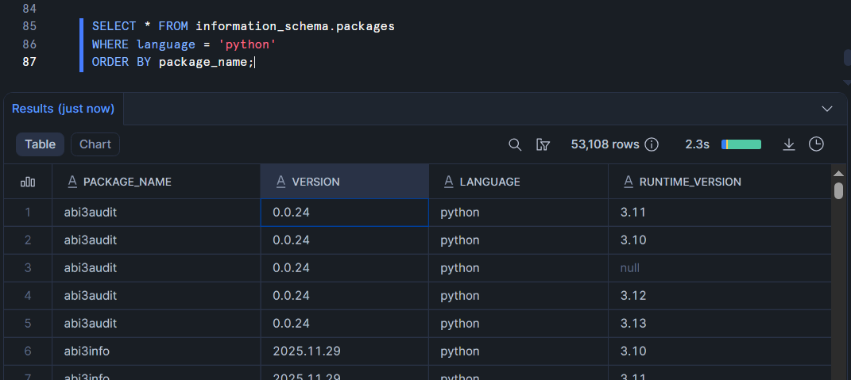Click the results scrollbar up arrow
Screen dimensions: 851x380
tap(838, 172)
